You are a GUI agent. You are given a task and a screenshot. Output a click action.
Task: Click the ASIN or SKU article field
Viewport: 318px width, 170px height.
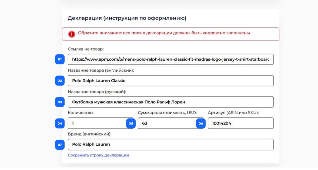pos(240,123)
